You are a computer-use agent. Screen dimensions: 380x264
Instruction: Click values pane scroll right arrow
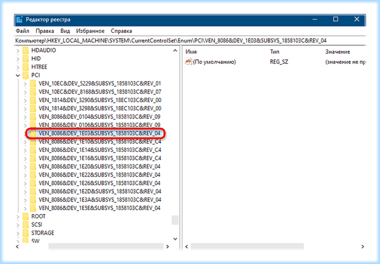(362, 246)
